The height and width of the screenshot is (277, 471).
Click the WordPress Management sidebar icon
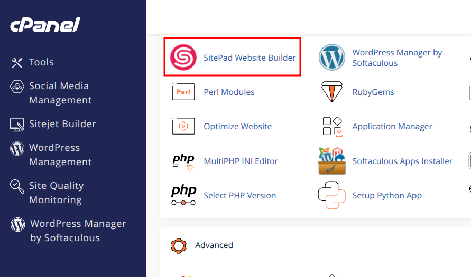[x=17, y=148]
